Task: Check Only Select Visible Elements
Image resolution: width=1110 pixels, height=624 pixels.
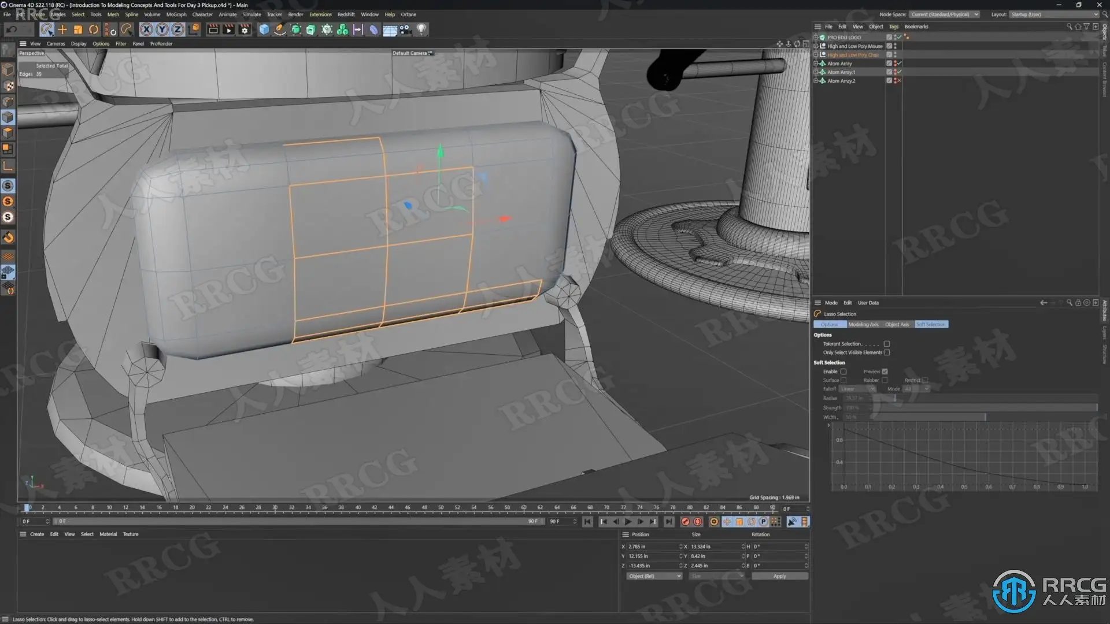Action: click(x=886, y=352)
